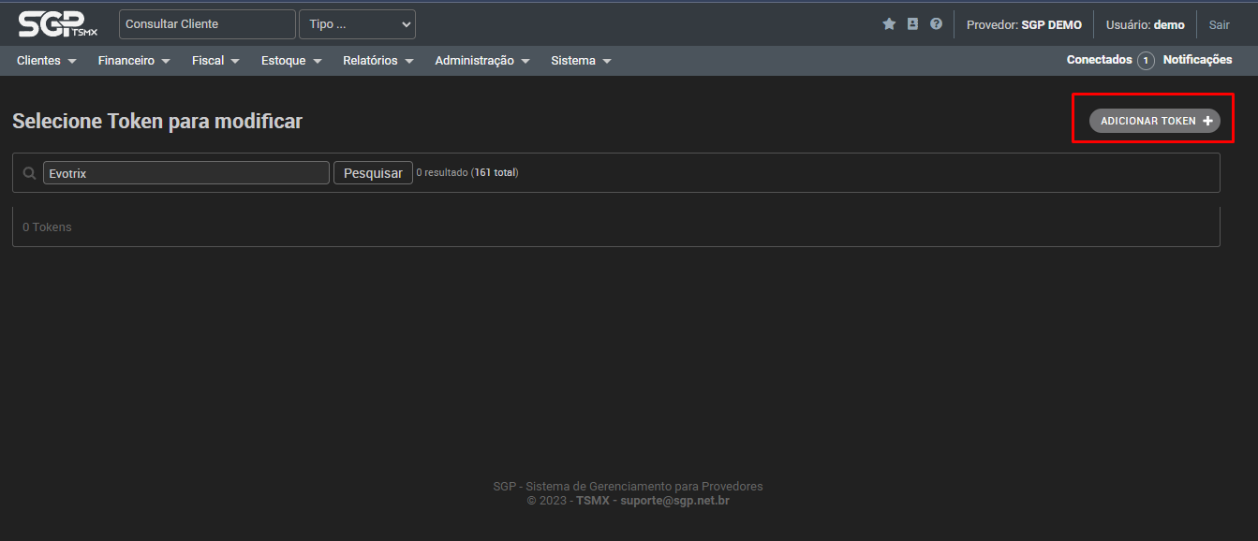The height and width of the screenshot is (541, 1258).
Task: Open the Administração menu
Action: (482, 61)
